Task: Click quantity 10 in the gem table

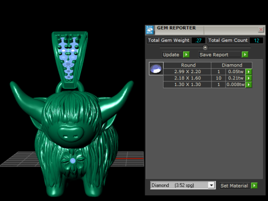Action: pyautogui.click(x=218, y=78)
